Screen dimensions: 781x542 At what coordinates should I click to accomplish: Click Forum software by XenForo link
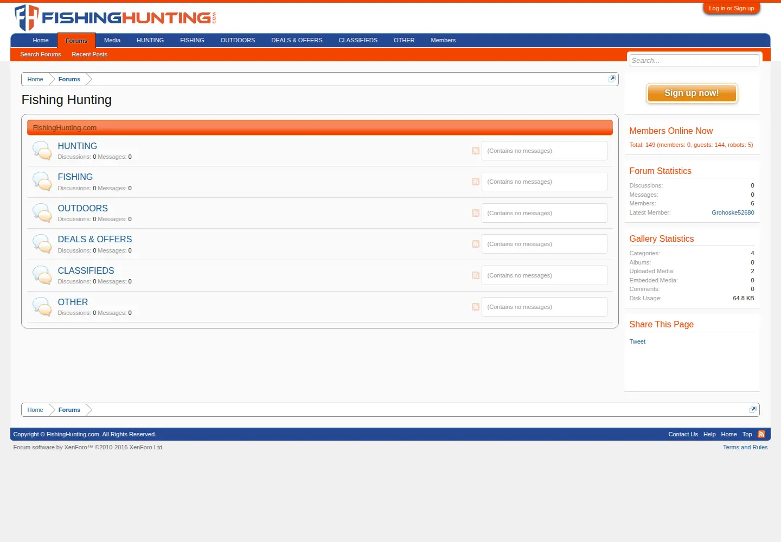pyautogui.click(x=88, y=447)
